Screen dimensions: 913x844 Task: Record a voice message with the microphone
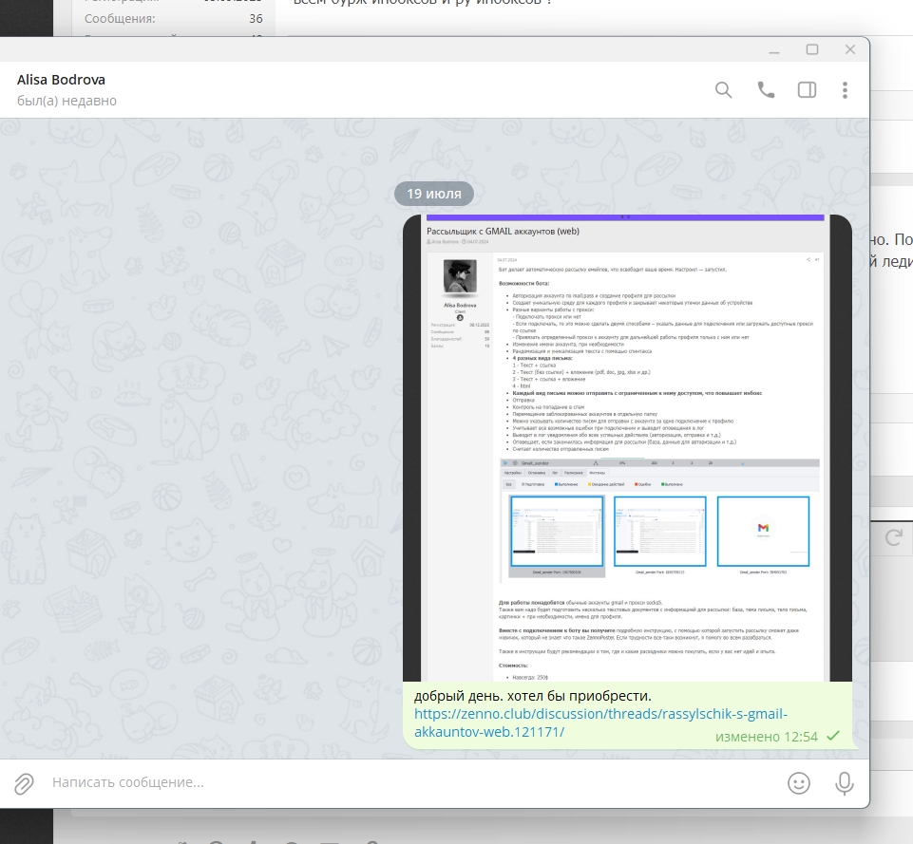tap(845, 783)
